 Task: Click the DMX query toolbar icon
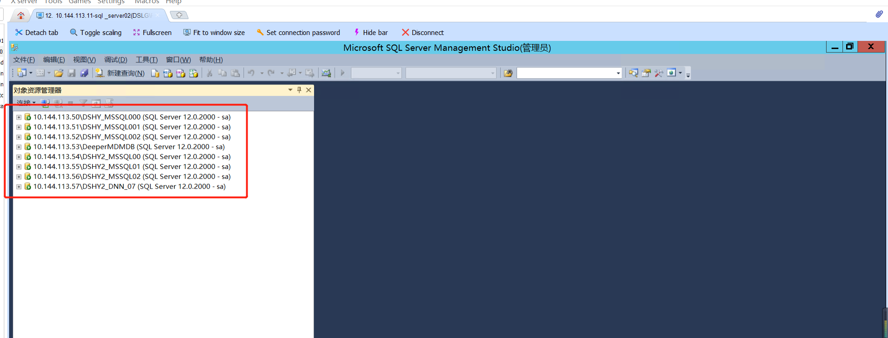(181, 73)
